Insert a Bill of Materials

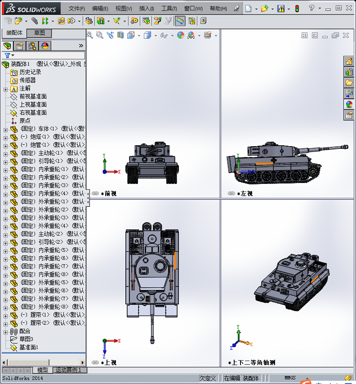146,21
